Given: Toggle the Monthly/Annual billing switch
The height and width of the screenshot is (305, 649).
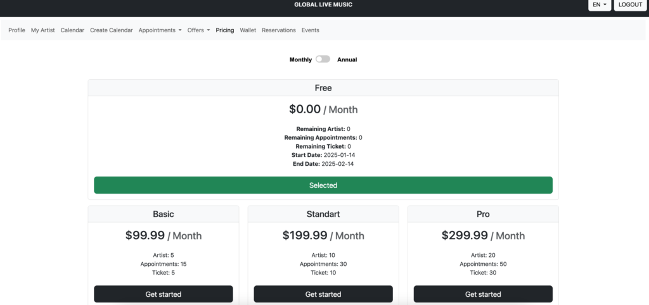Looking at the screenshot, I should click(323, 59).
